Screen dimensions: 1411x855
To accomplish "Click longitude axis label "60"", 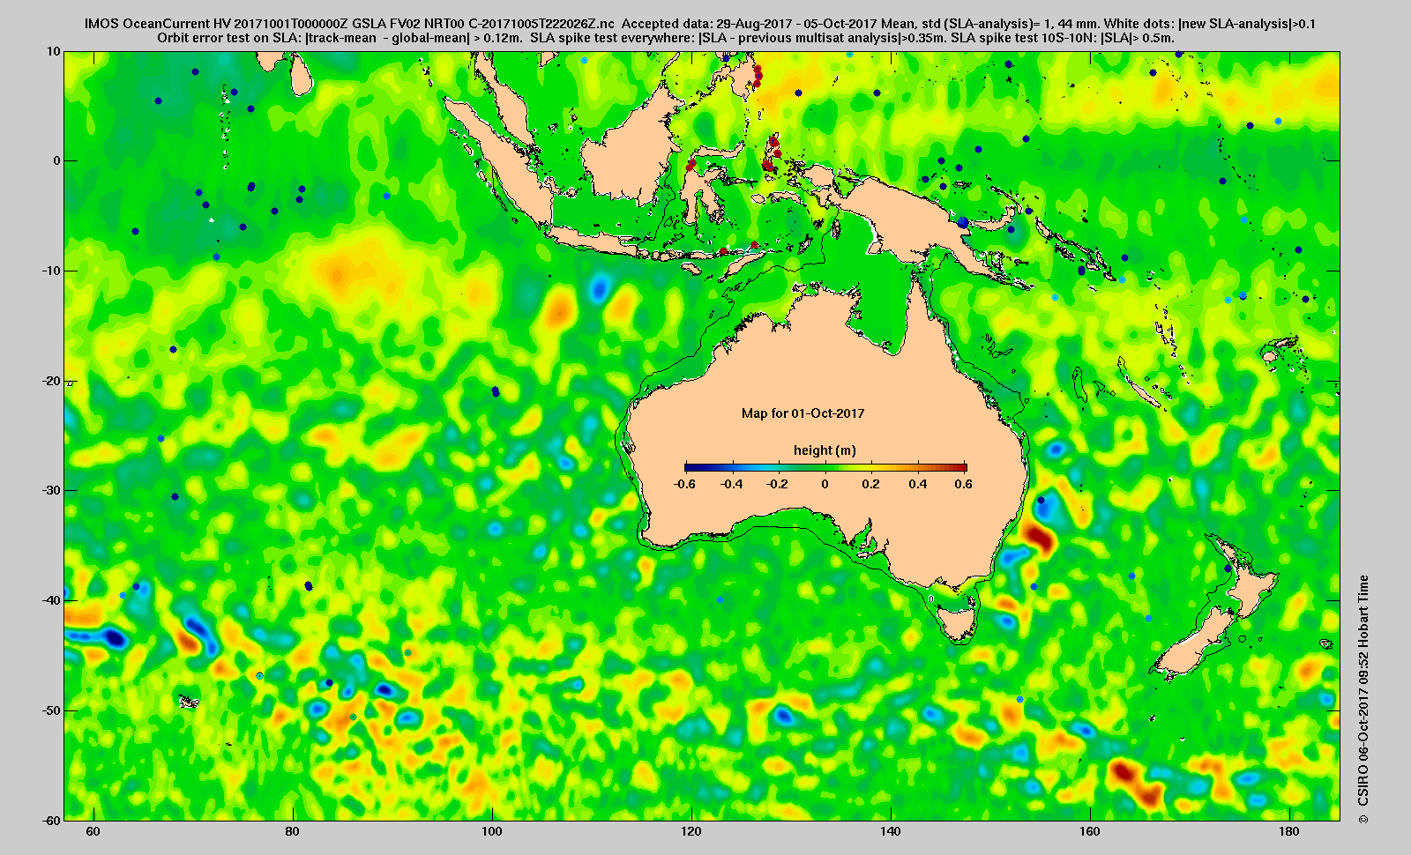I will coord(93,831).
